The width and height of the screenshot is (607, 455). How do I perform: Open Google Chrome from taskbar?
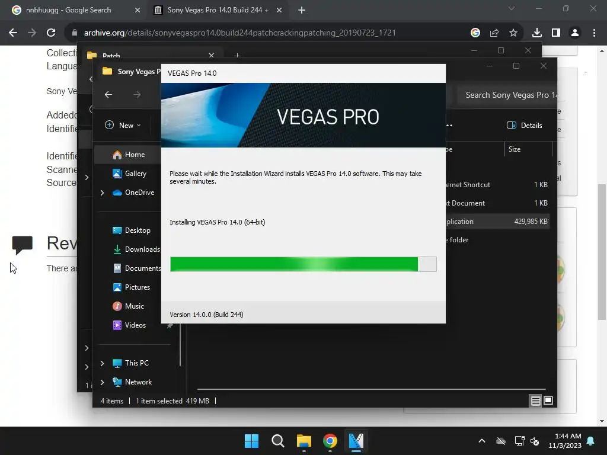point(330,441)
